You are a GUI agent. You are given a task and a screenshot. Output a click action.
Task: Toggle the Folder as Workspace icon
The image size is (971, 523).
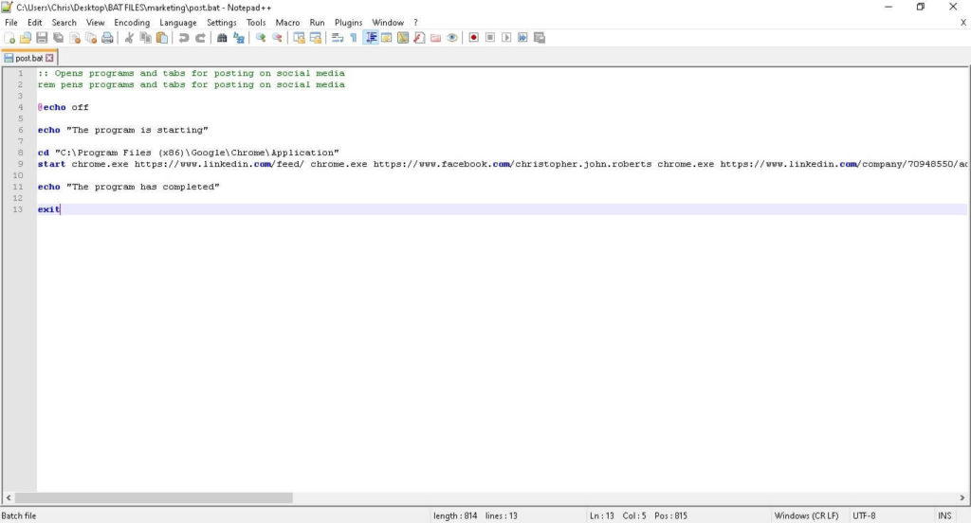(x=436, y=38)
